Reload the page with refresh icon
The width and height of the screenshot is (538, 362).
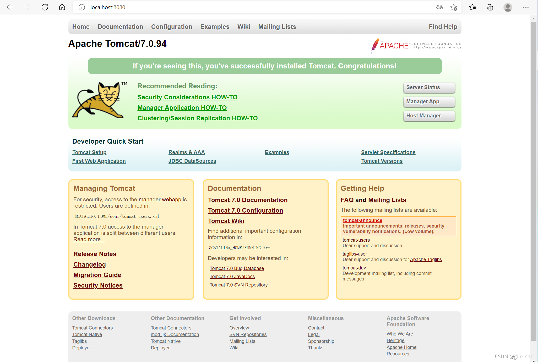pos(45,7)
